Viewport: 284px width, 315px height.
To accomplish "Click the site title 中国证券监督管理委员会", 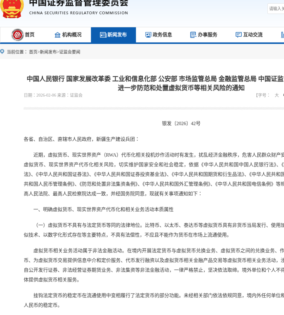I will [79, 3].
